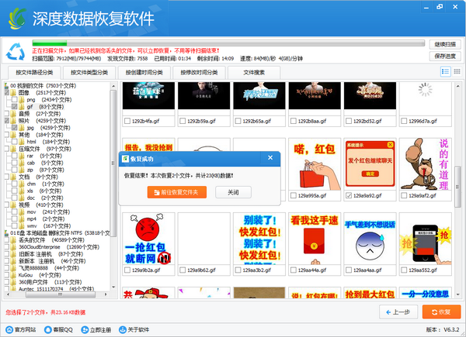Click the png folder icon
466x337 pixels.
pyautogui.click(x=22, y=100)
